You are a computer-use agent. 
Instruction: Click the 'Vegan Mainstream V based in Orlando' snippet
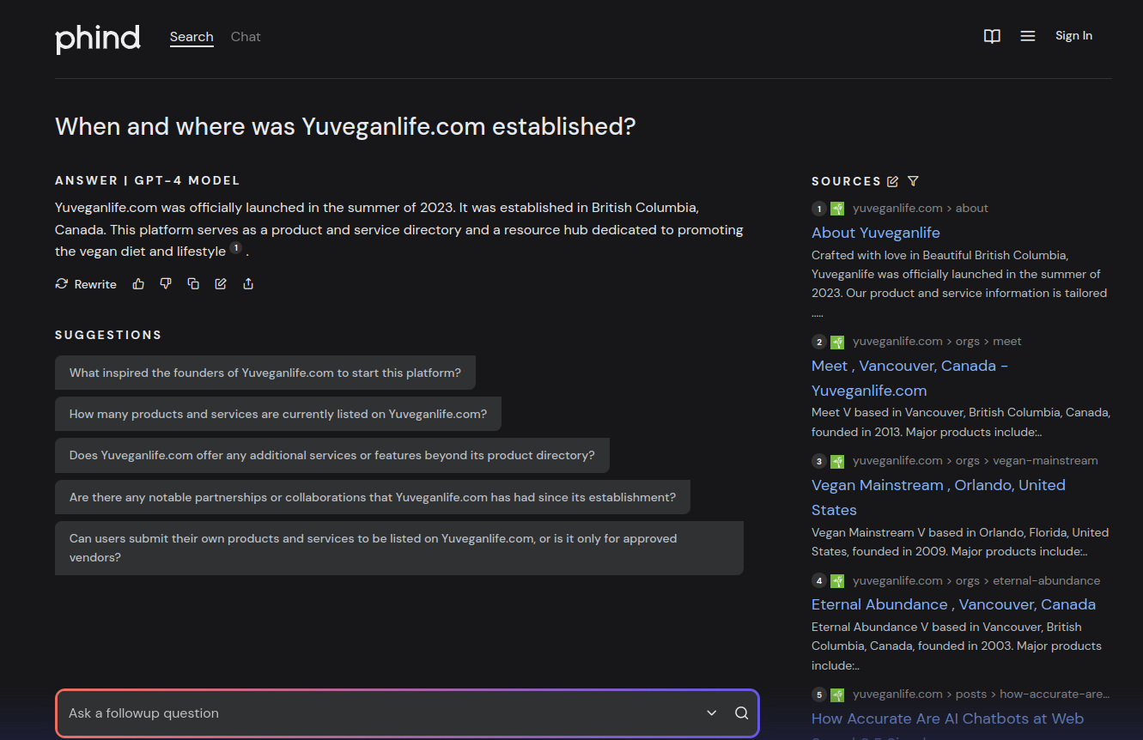[960, 542]
